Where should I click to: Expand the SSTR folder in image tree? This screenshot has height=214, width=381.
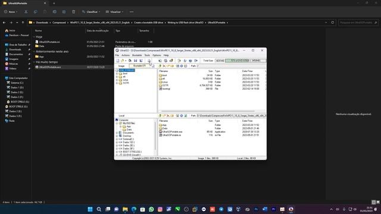pyautogui.click(x=117, y=83)
